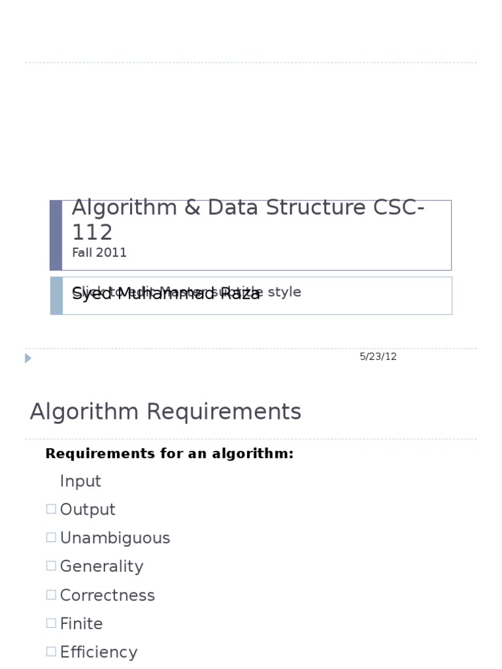Check the Efficiency square bullet
Image resolution: width=502 pixels, height=669 pixels.
pyautogui.click(x=51, y=651)
